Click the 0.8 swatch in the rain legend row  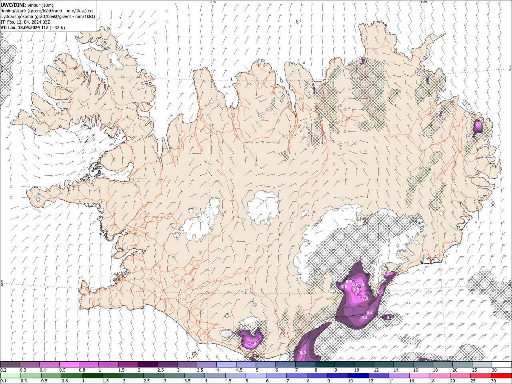pos(72,376)
